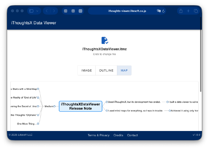Select 'Achieved it using only' node

[x=184, y=111]
